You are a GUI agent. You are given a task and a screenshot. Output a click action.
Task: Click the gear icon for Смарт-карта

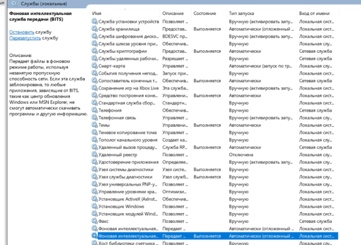94,65
